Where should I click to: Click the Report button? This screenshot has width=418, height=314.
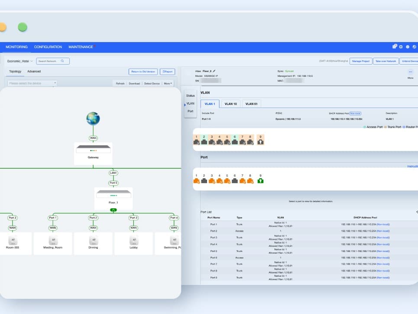(x=167, y=72)
